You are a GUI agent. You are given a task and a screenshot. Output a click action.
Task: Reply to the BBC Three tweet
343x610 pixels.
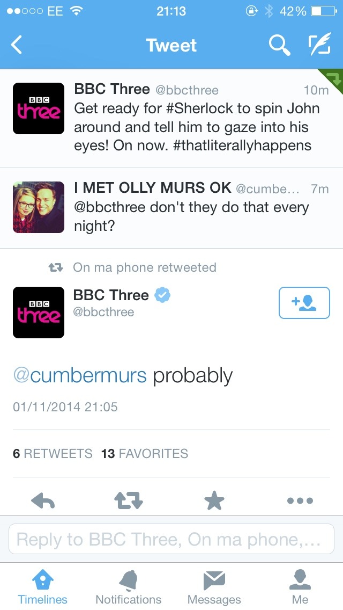click(x=43, y=501)
